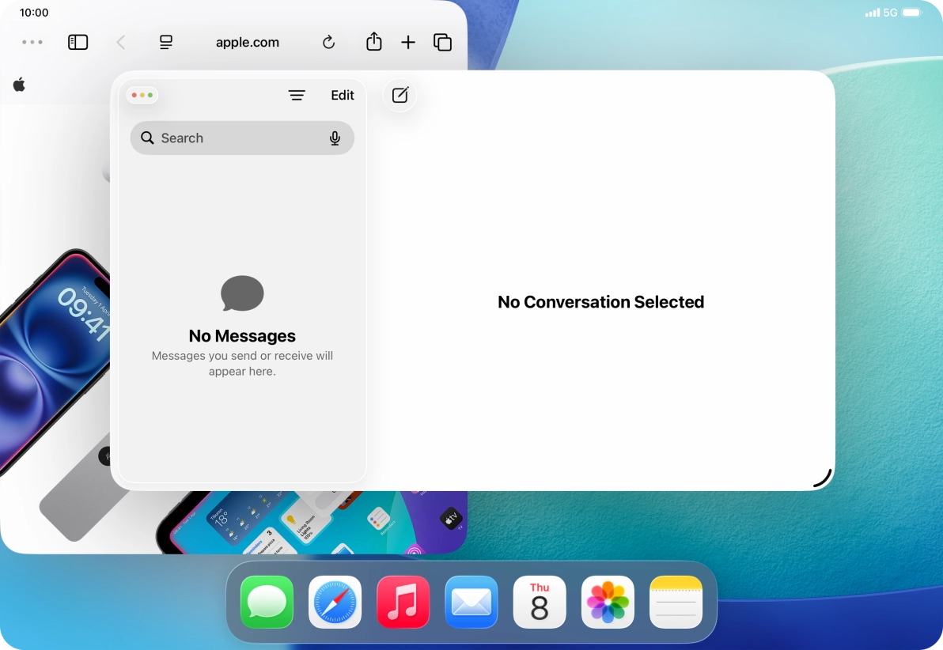Screen dimensions: 943x650
Task: Open the Filters icon in Messages
Action: pyautogui.click(x=297, y=95)
